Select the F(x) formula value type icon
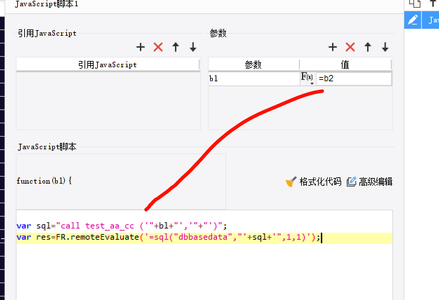The height and width of the screenshot is (300, 439). tap(306, 76)
